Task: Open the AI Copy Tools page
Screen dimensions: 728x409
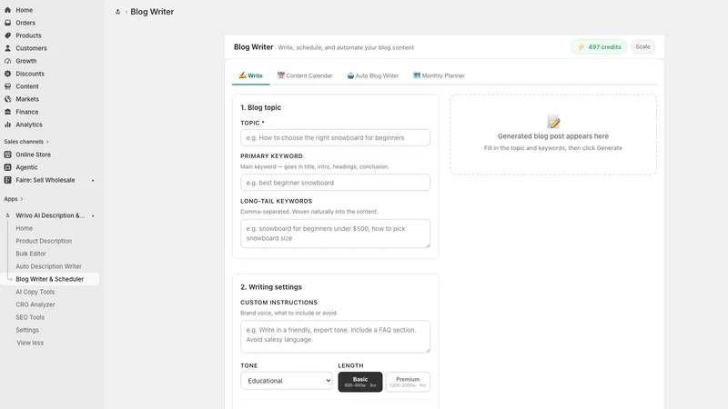Action: [35, 292]
